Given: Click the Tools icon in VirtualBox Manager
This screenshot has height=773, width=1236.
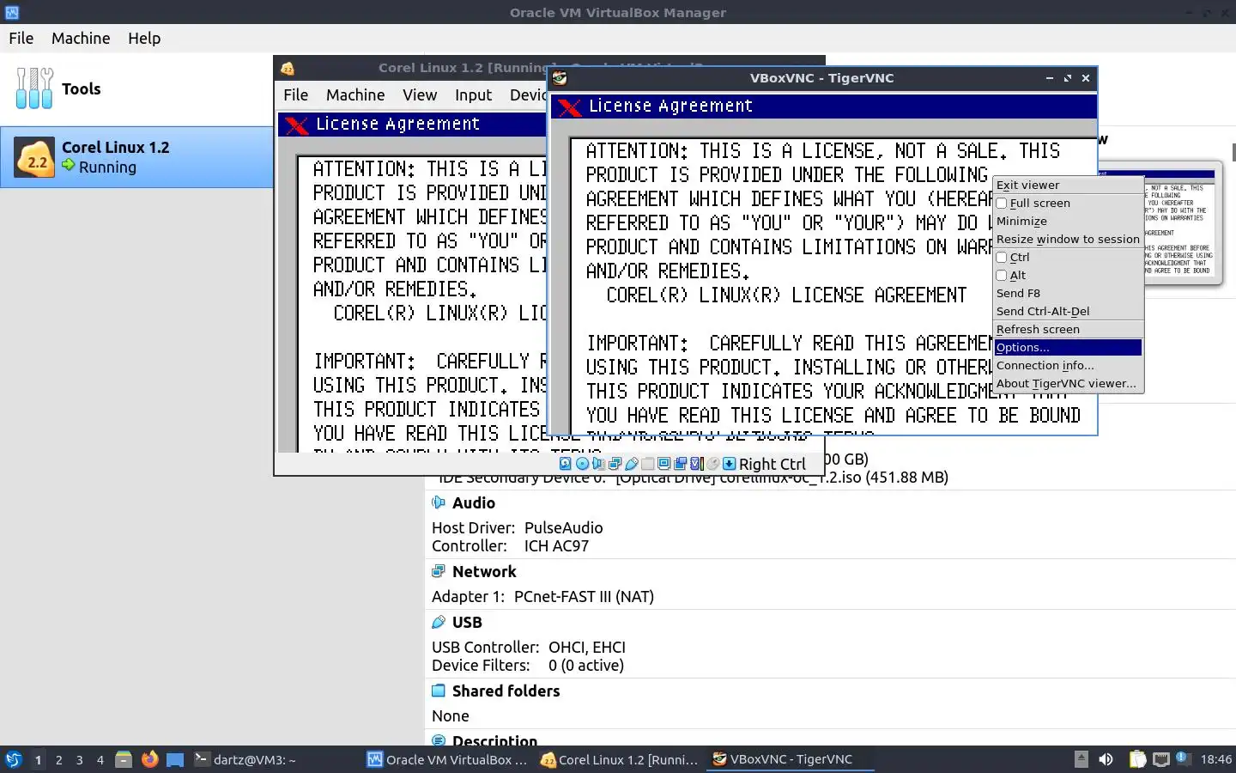Looking at the screenshot, I should [34, 88].
